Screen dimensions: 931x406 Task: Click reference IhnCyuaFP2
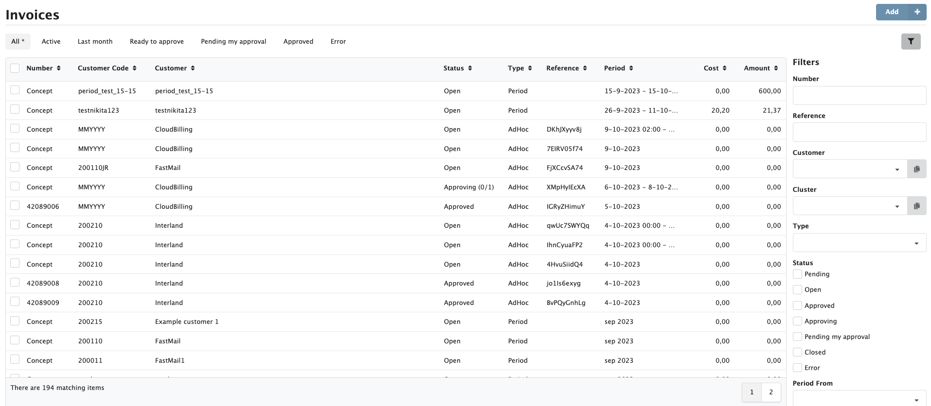(564, 245)
